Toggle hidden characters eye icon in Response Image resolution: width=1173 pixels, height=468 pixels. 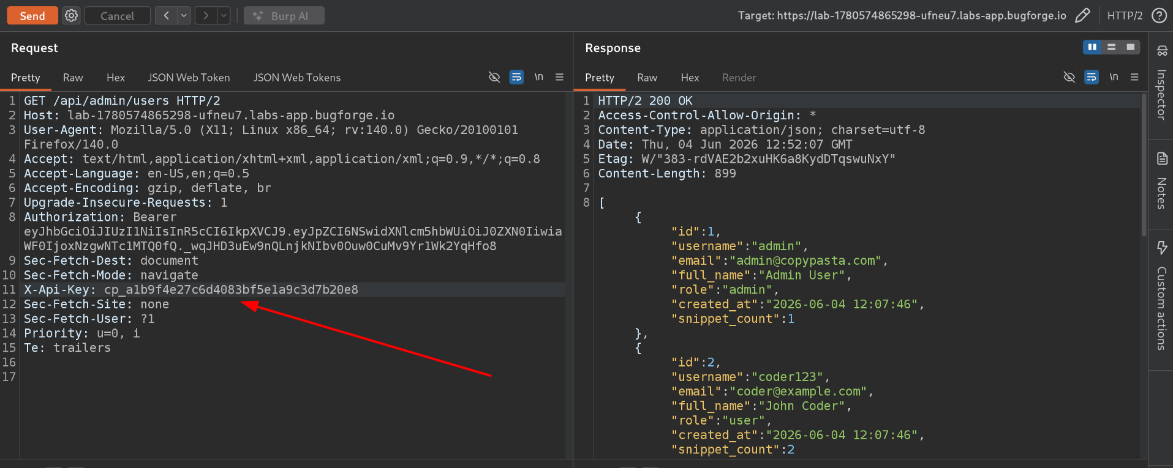click(1069, 77)
